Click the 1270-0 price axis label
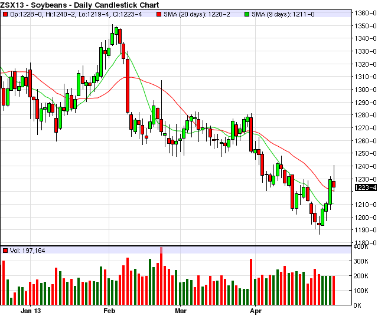The height and width of the screenshot is (316, 378). pyautogui.click(x=366, y=128)
